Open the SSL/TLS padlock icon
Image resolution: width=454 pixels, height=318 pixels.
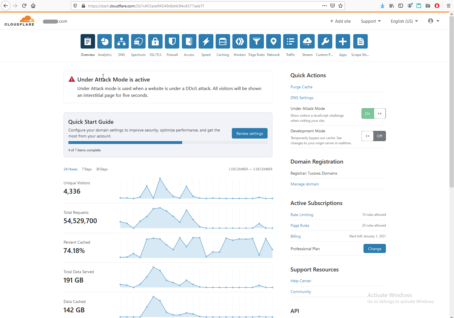coord(155,41)
